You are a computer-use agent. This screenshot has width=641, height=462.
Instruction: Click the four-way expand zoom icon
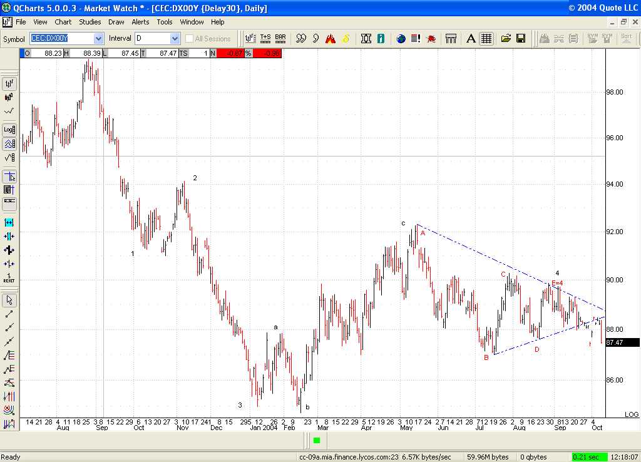click(x=9, y=250)
